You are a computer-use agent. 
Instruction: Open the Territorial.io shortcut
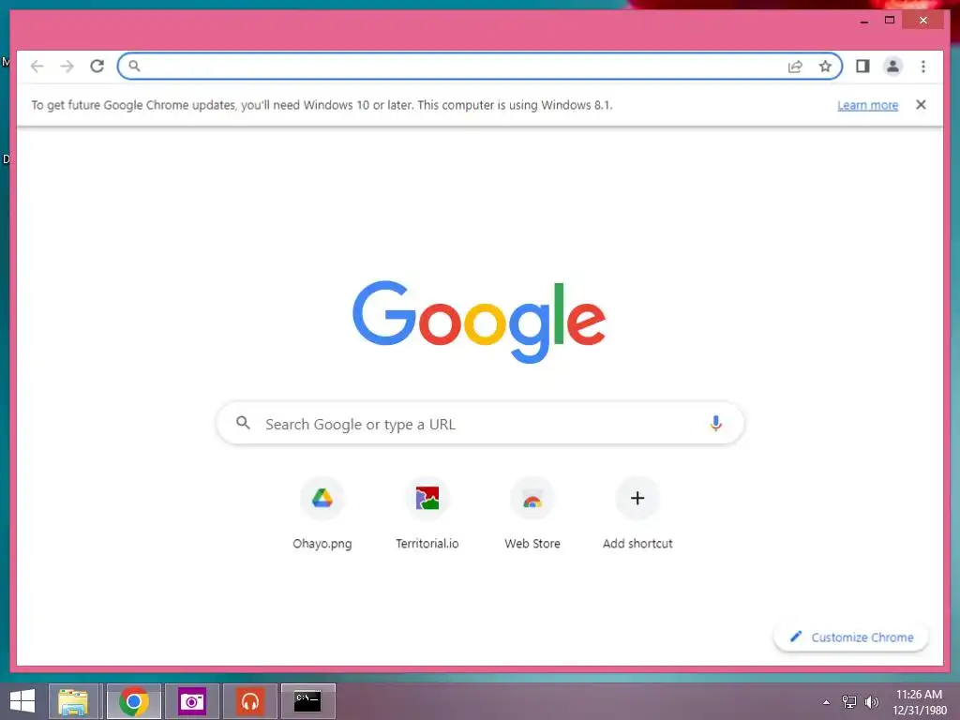coord(427,513)
